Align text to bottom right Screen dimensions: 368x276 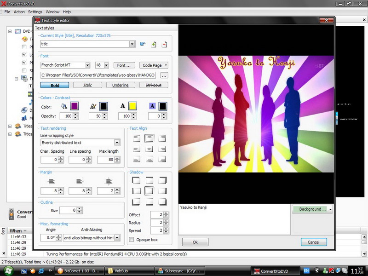coord(162,159)
